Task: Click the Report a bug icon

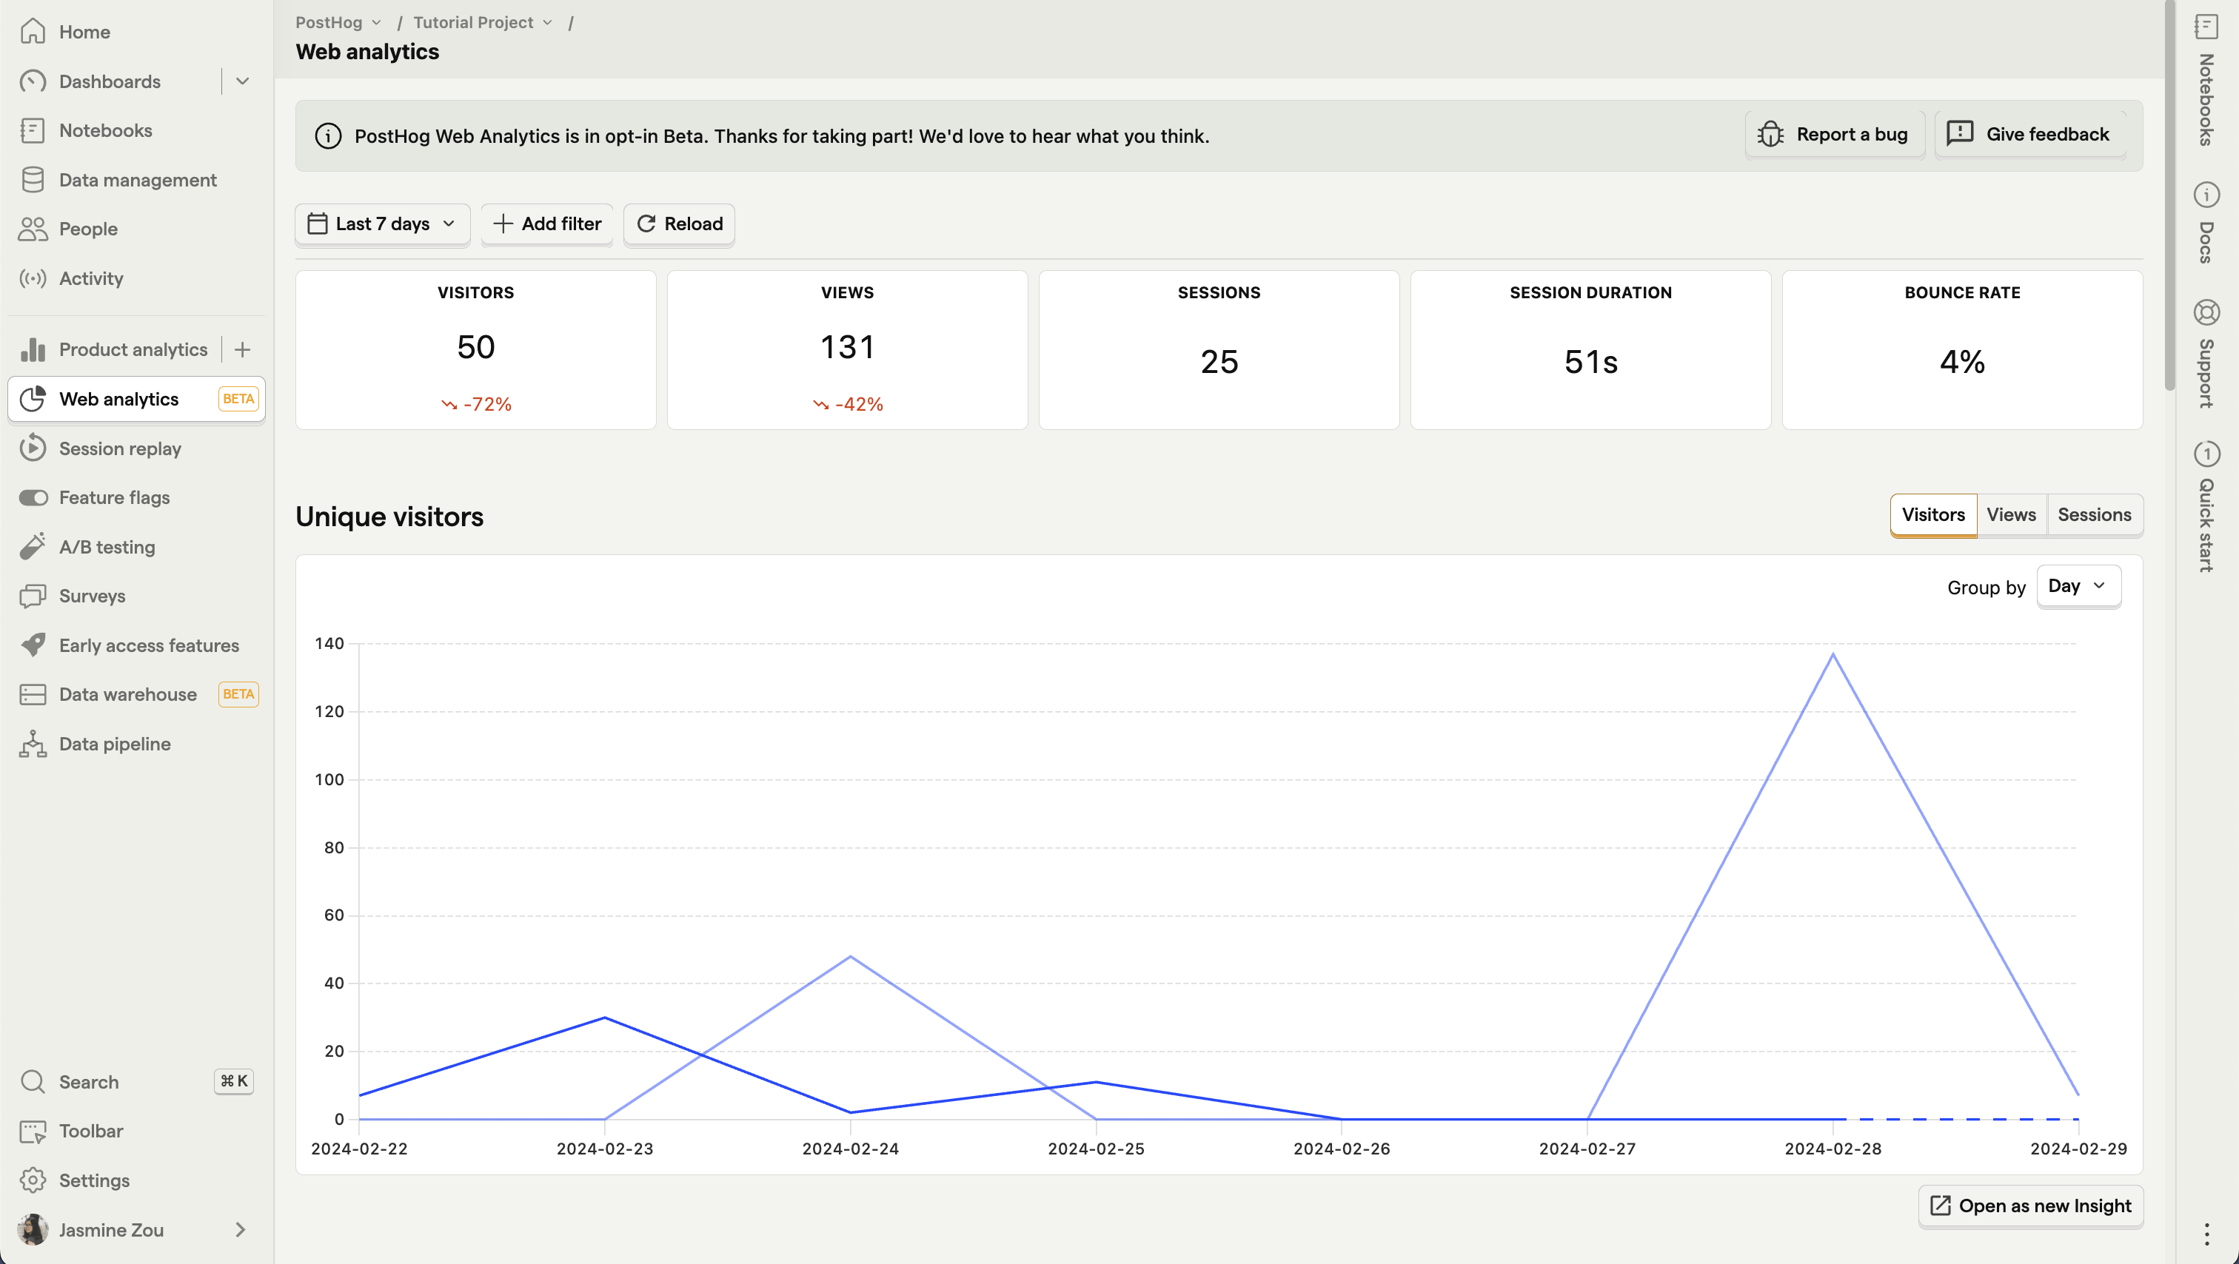Action: coord(1772,134)
